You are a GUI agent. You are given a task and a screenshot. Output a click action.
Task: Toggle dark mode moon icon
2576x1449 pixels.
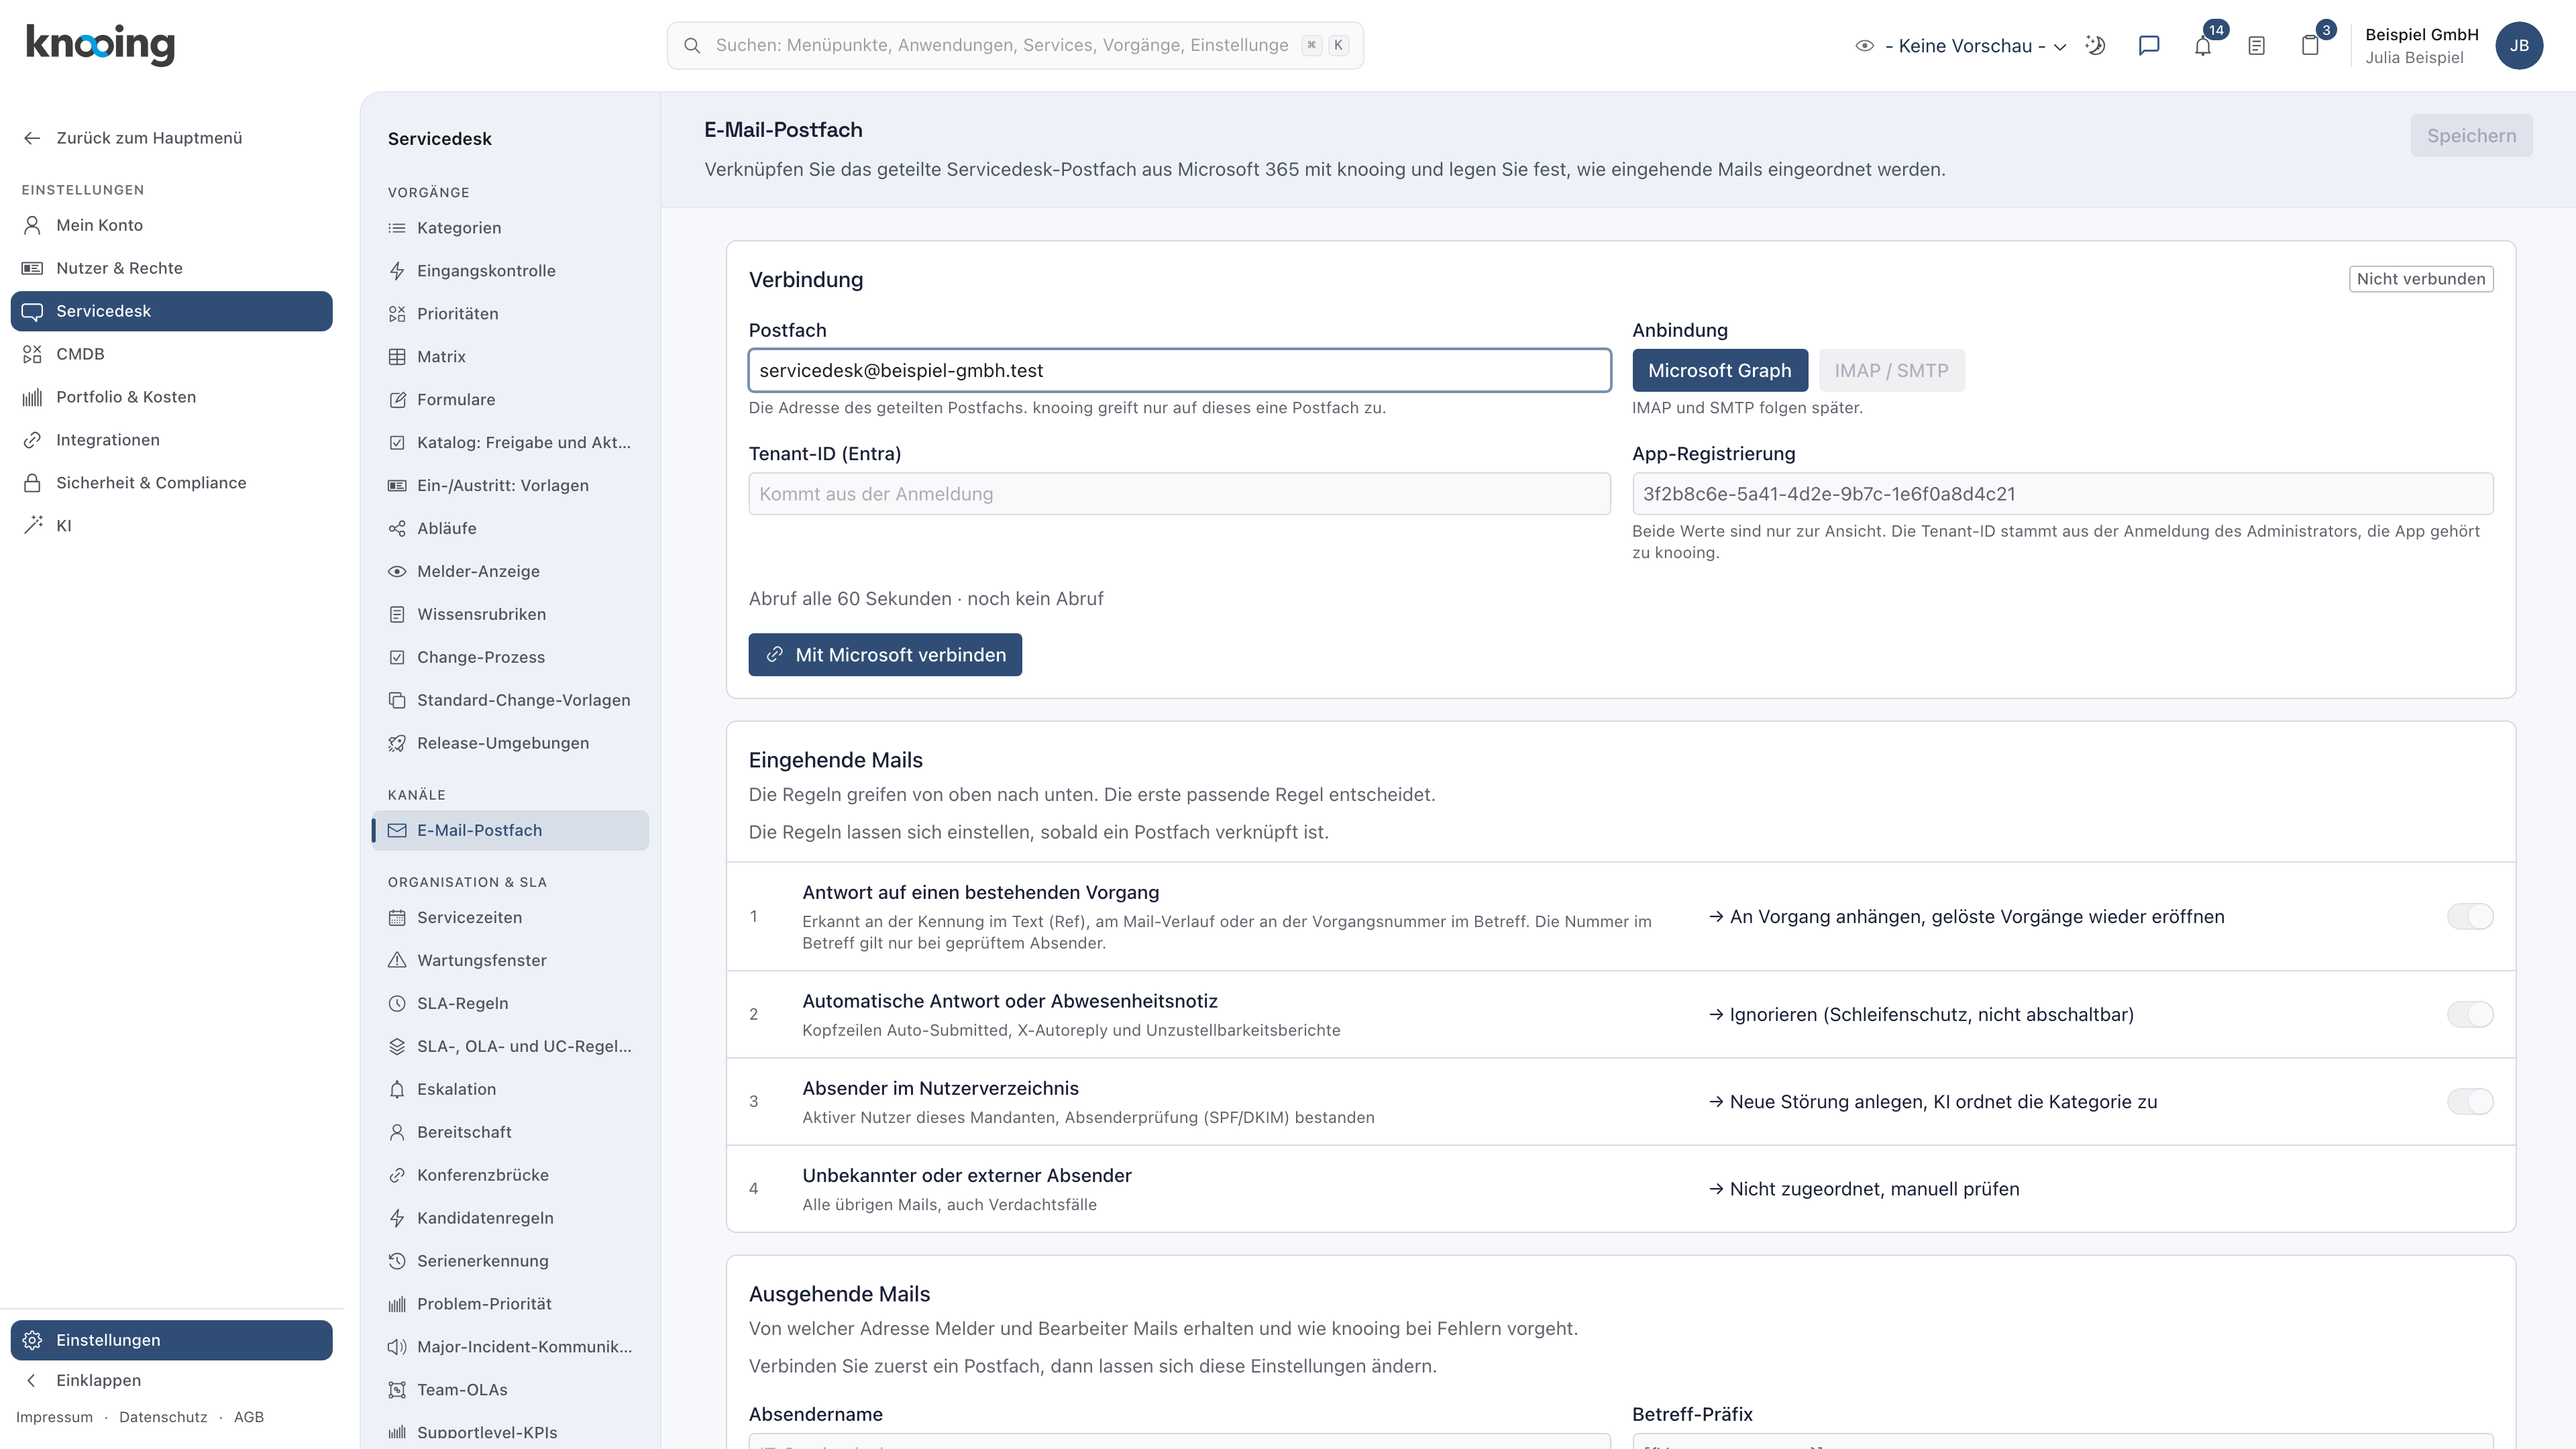coord(2095,46)
